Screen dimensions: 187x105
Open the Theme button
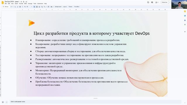click(x=70, y=7)
